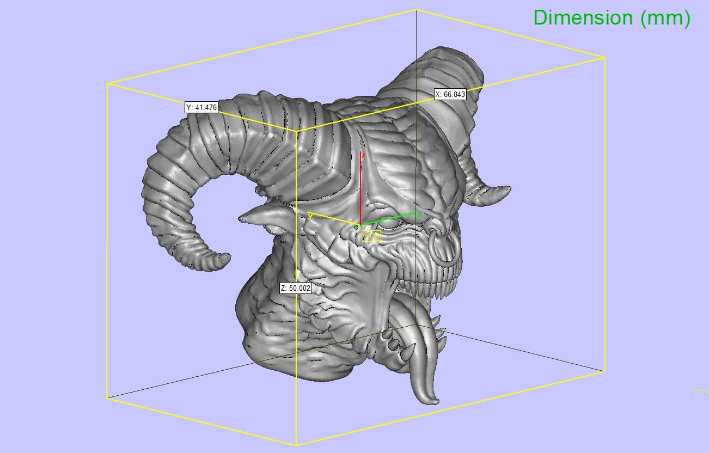Viewport: 709px width, 453px height.
Task: Click the bounding box bottom right corner
Action: [x=604, y=371]
